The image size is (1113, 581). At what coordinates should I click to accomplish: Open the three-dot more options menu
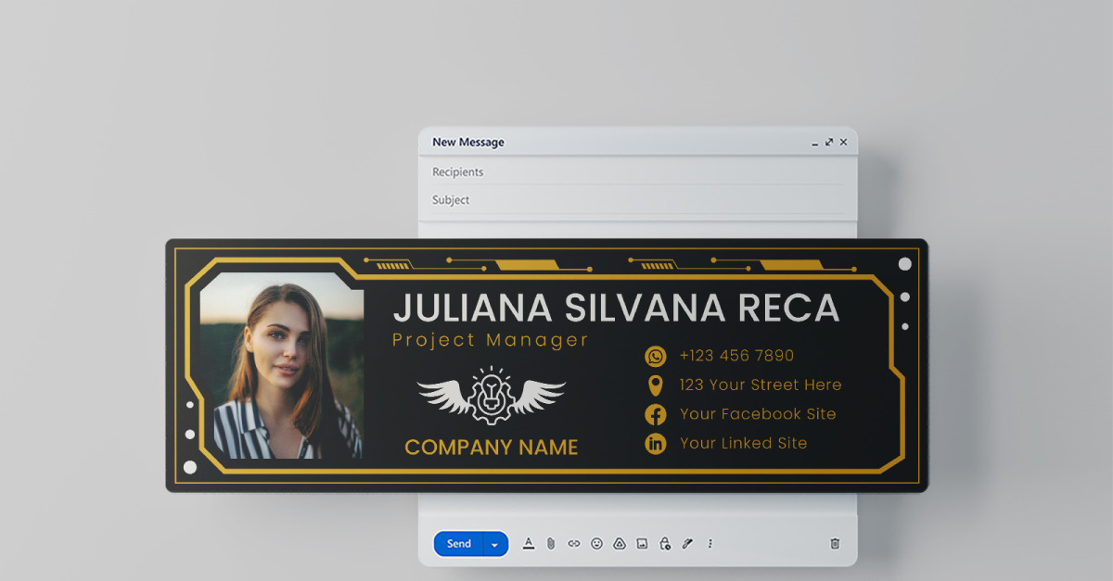(x=710, y=544)
